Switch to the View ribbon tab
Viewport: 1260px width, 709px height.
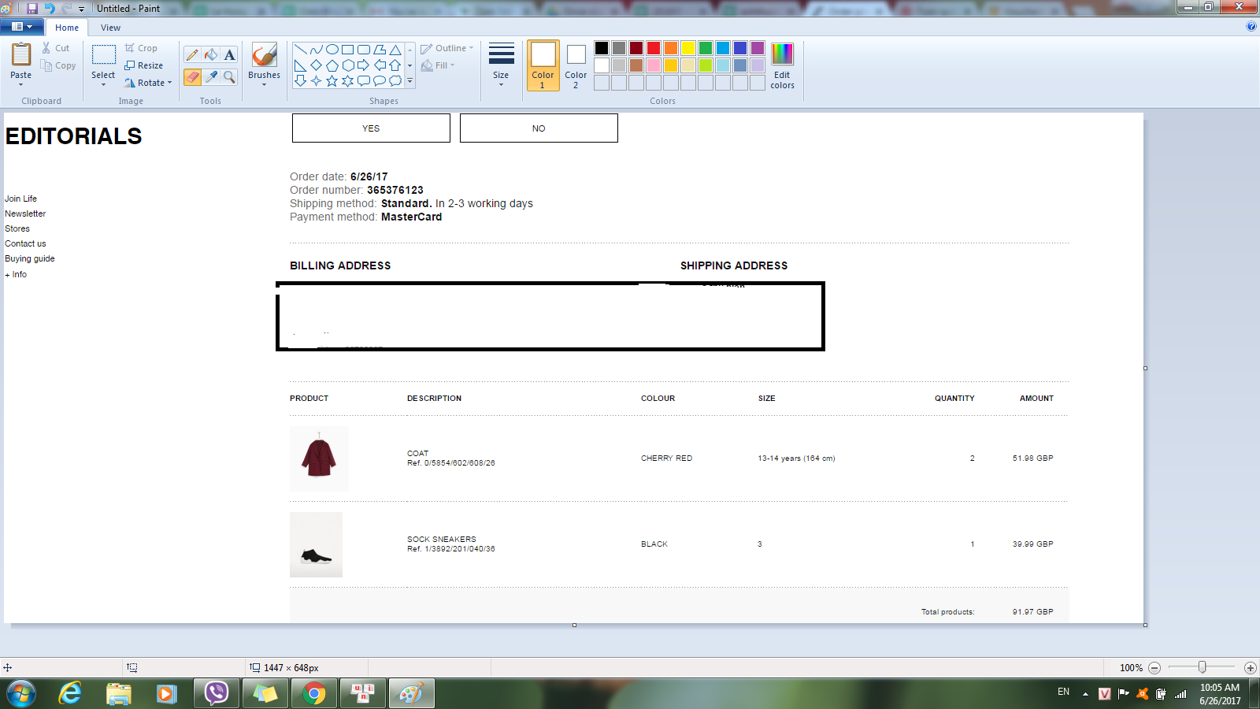pos(110,28)
